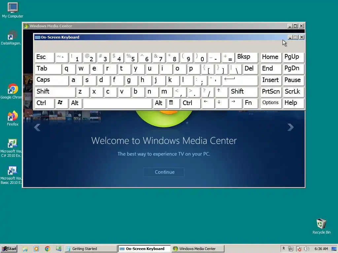Click the End key
The height and width of the screenshot is (253, 338).
271,69
